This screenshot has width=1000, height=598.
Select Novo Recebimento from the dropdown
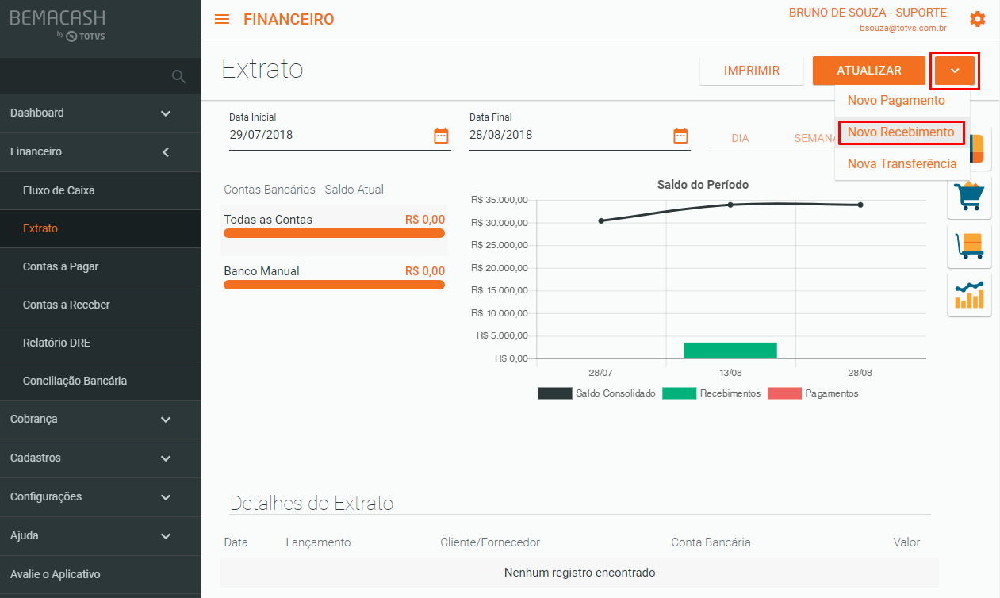[901, 132]
